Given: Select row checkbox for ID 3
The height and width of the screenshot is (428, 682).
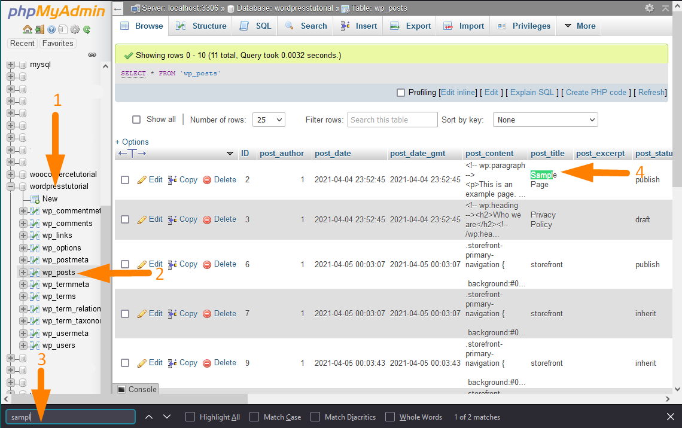Looking at the screenshot, I should [125, 219].
